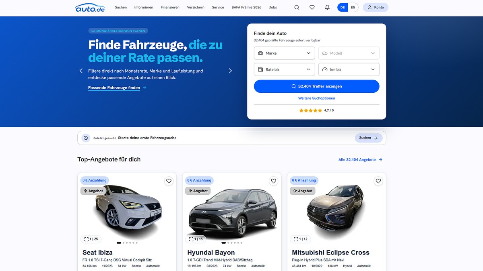
Task: Switch language to EN
Action: pyautogui.click(x=353, y=7)
